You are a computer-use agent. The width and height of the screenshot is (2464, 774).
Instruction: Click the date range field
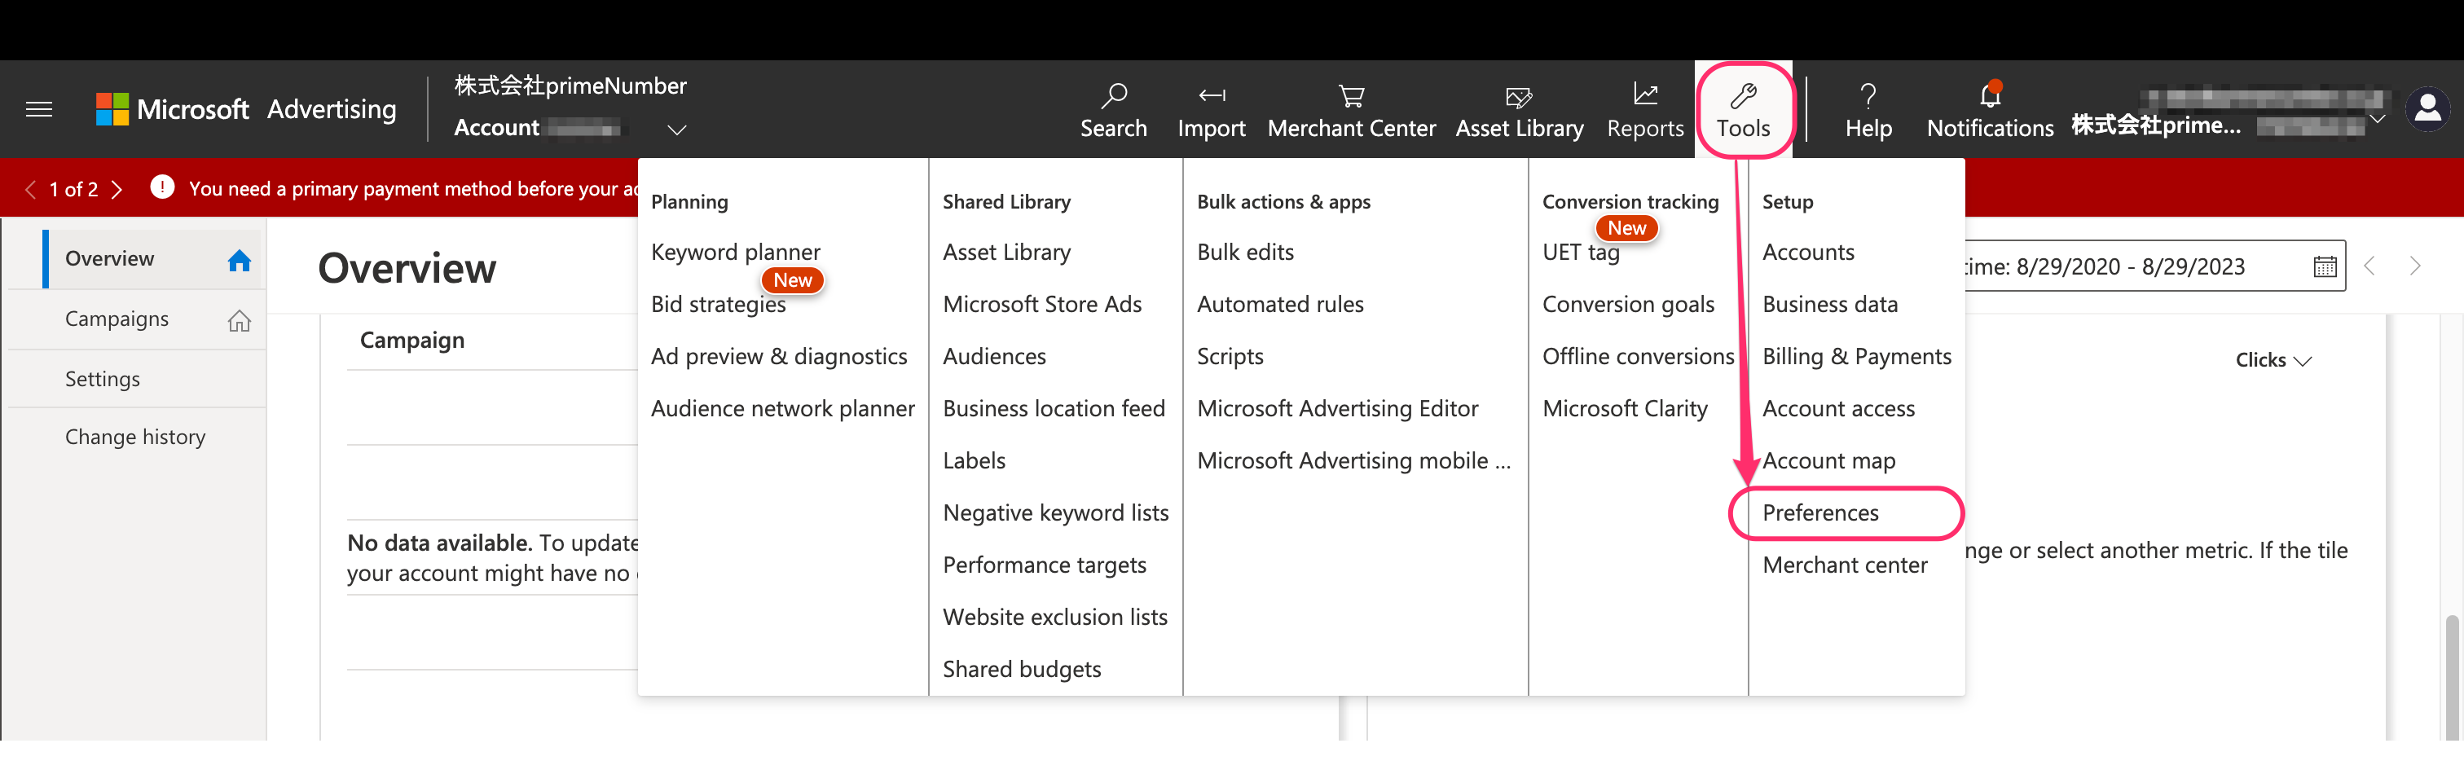tap(2154, 266)
